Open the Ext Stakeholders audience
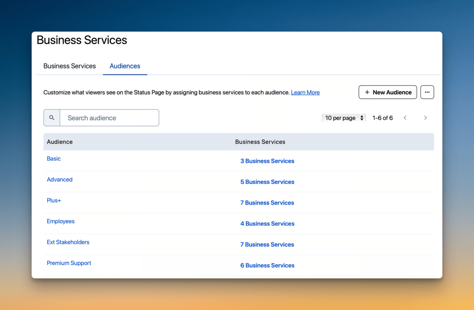The image size is (474, 310). [68, 242]
